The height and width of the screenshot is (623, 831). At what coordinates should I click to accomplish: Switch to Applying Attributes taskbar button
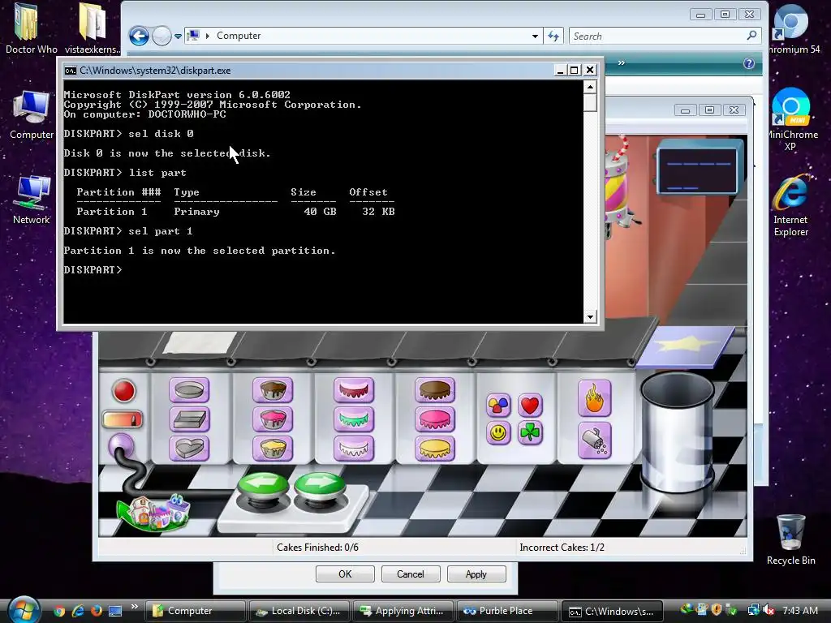(x=403, y=611)
